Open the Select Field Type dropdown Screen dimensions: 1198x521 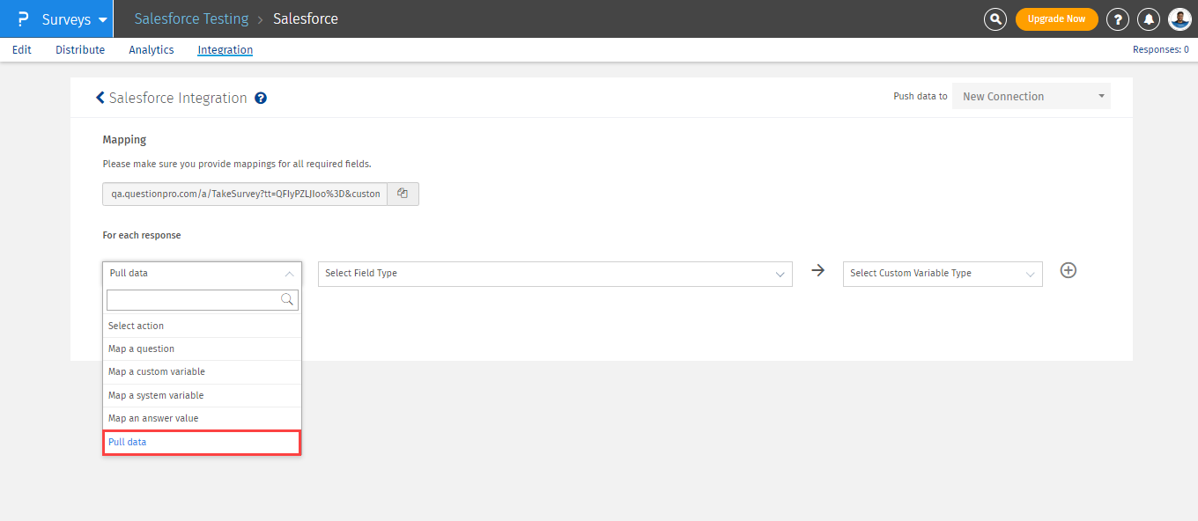[x=555, y=274]
